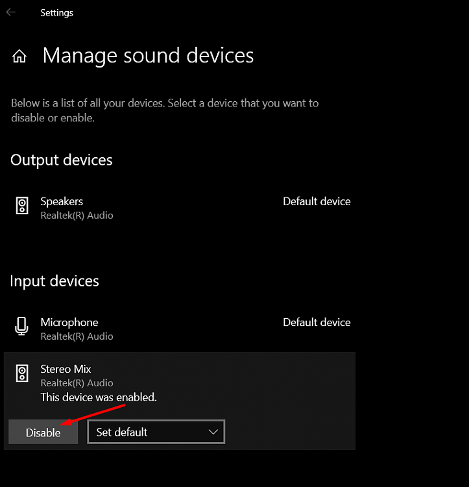The width and height of the screenshot is (469, 487).
Task: Click the Microphone device icon
Action: [21, 326]
